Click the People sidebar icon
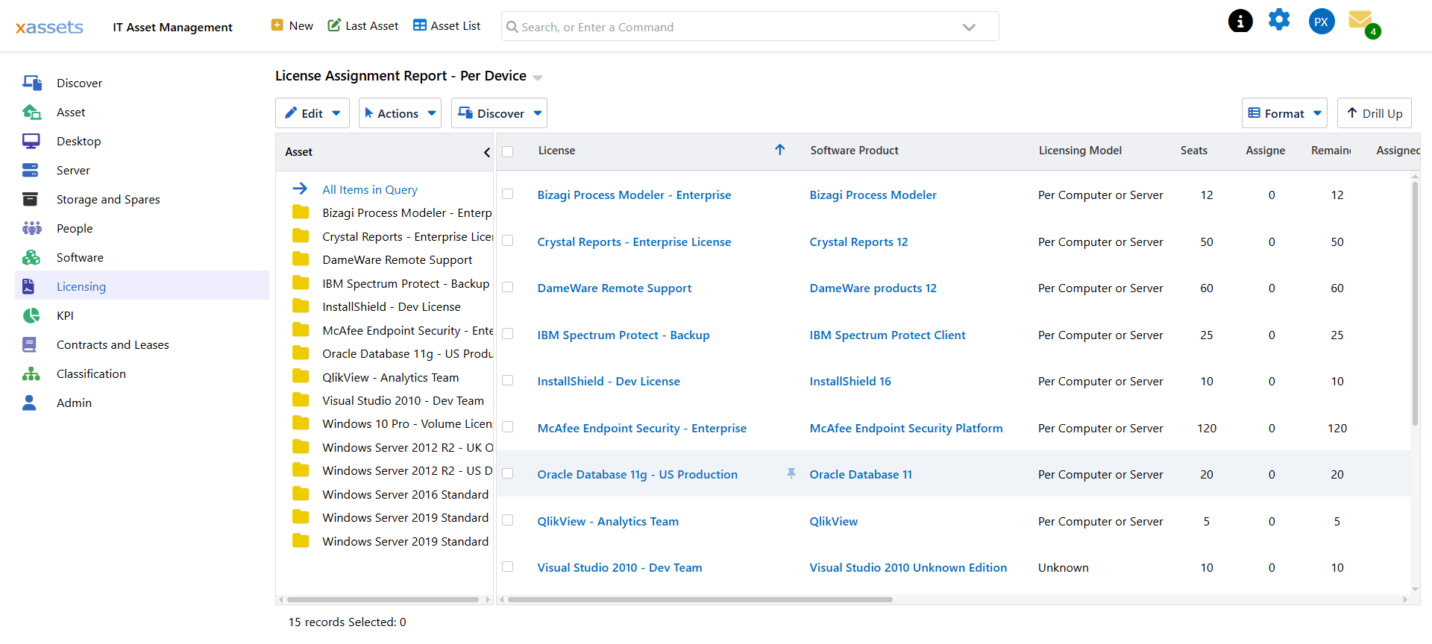 click(31, 228)
